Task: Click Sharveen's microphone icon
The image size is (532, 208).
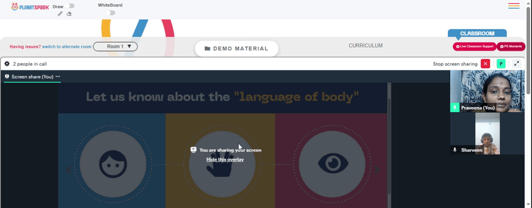Action: (x=455, y=150)
